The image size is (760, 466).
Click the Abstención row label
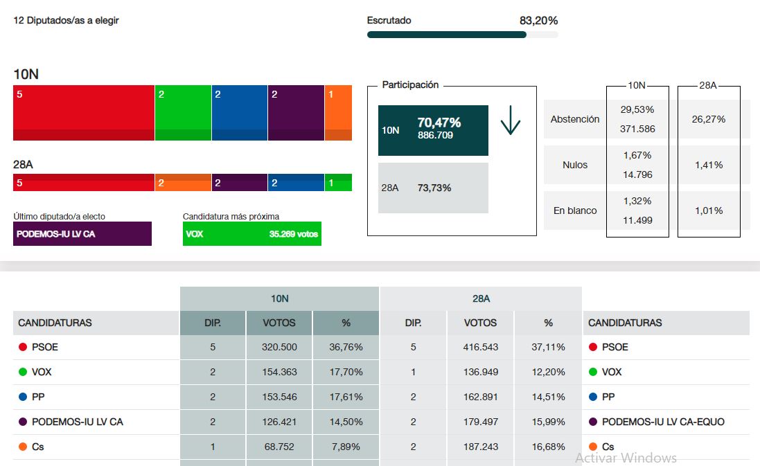(x=574, y=119)
